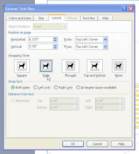Decrease the Horizontal position value
Screen dimensions: 139x154
[x=55, y=40]
